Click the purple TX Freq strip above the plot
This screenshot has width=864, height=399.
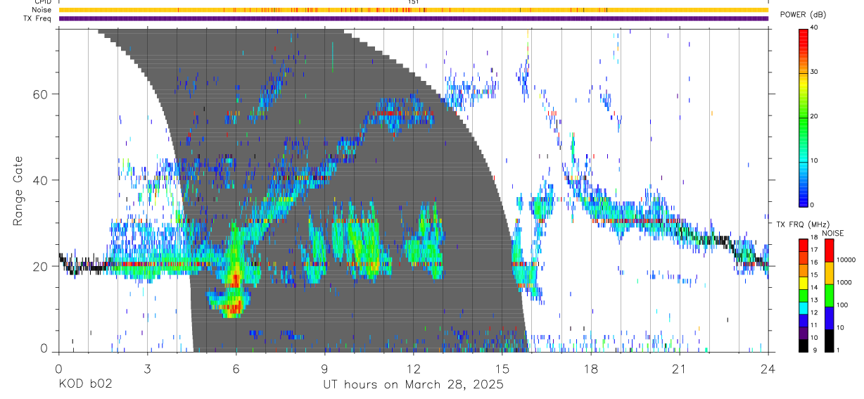(x=413, y=18)
